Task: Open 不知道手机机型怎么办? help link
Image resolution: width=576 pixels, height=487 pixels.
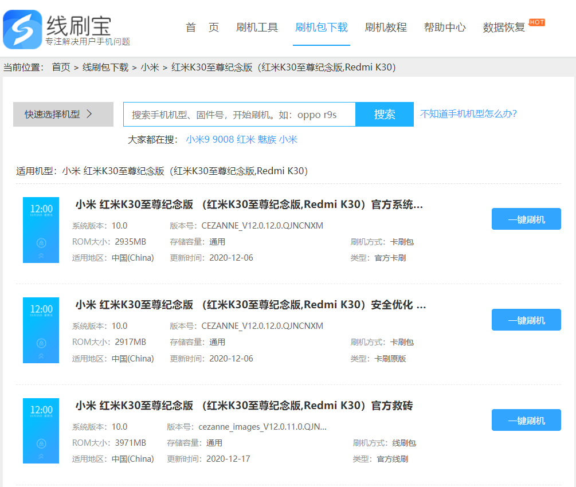Action: (468, 114)
